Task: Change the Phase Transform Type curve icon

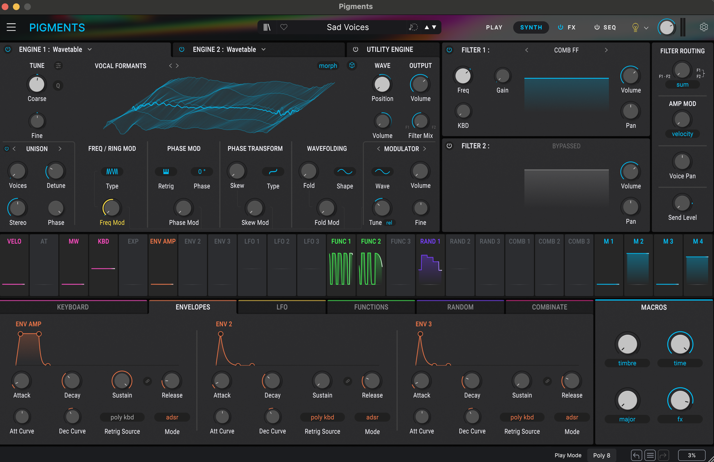Action: click(x=273, y=172)
